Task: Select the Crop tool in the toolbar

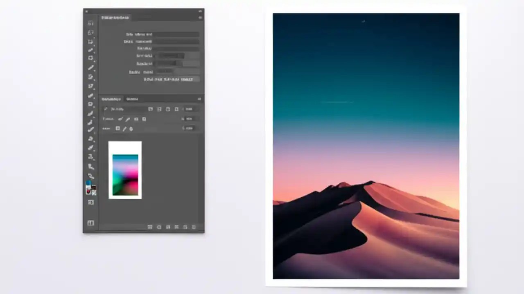Action: coord(90,58)
